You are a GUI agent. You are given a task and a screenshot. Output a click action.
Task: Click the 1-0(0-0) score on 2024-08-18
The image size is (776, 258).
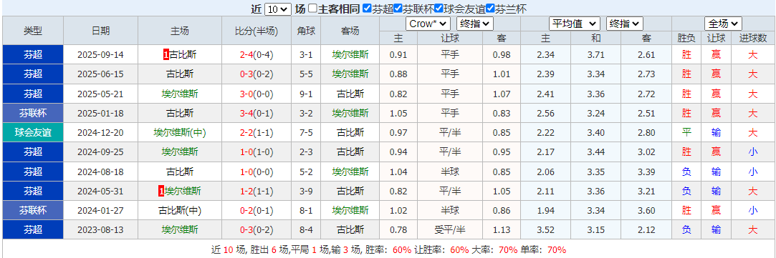[257, 172]
